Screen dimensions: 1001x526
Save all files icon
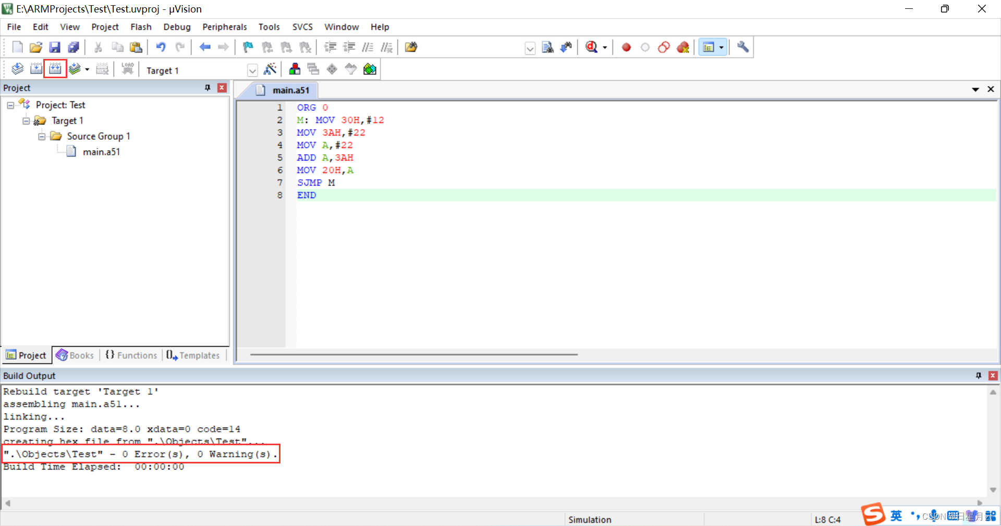(74, 47)
